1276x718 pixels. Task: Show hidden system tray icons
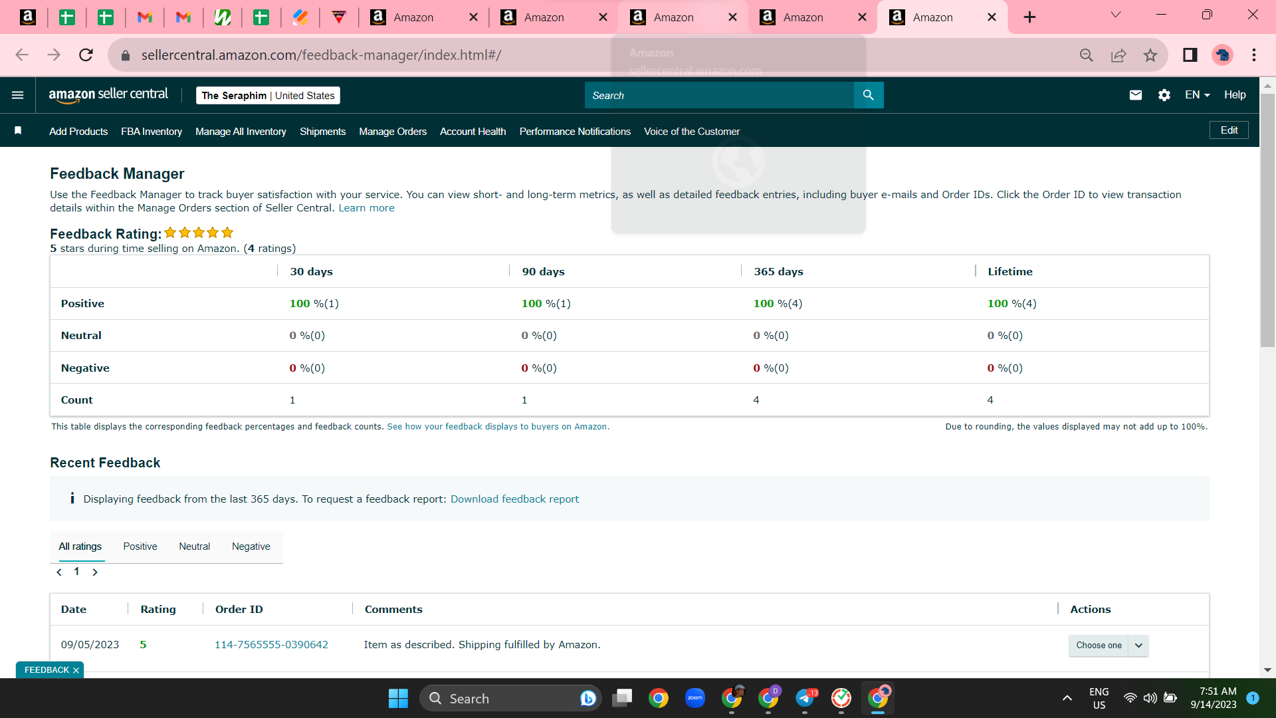(x=1067, y=698)
